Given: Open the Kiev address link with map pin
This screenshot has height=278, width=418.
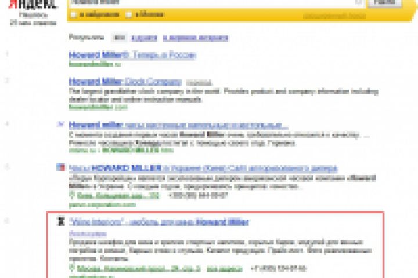Looking at the screenshot, I should 118,196.
